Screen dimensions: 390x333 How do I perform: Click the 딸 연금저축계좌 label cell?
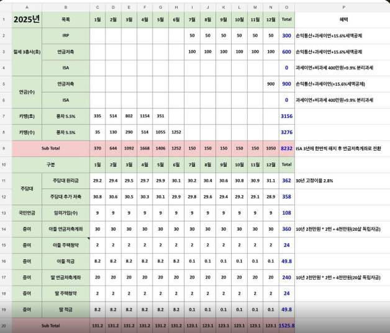click(66, 277)
